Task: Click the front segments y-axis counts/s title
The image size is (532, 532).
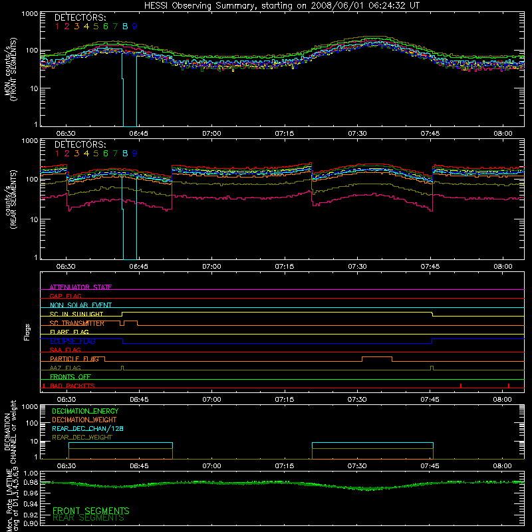Action: pyautogui.click(x=10, y=69)
